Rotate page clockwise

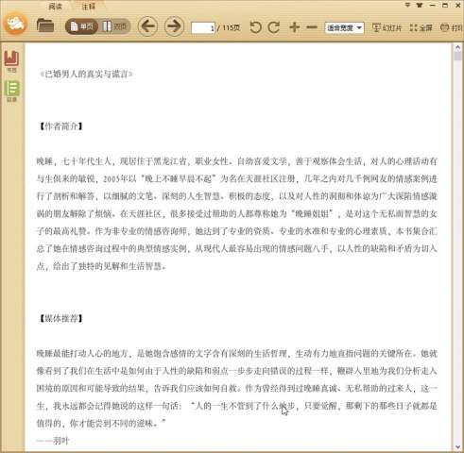tap(274, 27)
